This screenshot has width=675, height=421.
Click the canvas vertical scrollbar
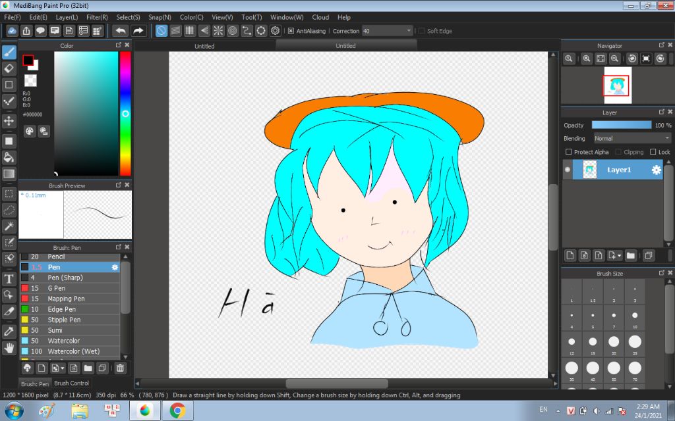(553, 217)
